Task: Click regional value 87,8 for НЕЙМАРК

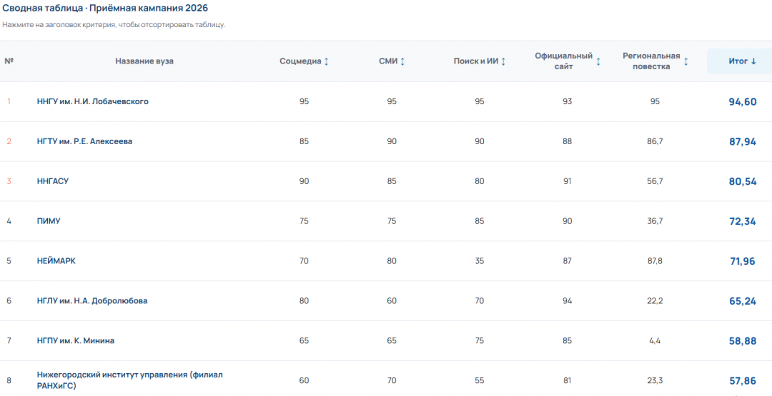Action: 655,261
